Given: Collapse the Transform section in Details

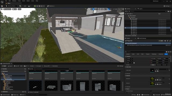Looking at the screenshot, I should 126,57.
